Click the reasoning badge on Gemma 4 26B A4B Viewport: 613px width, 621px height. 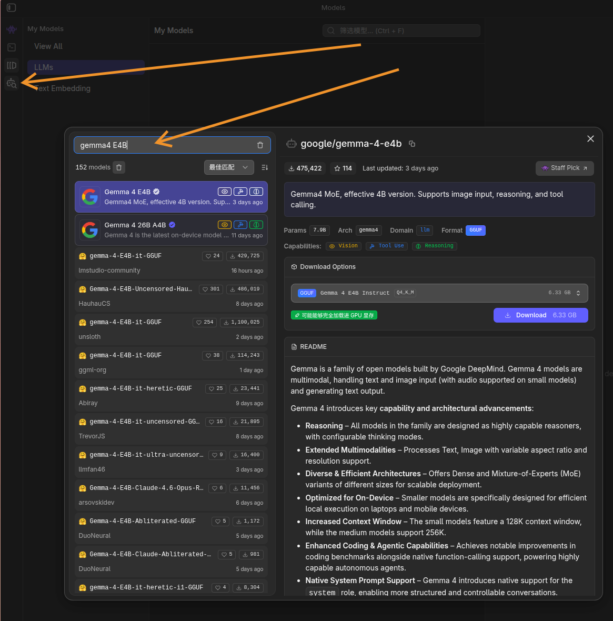(256, 225)
